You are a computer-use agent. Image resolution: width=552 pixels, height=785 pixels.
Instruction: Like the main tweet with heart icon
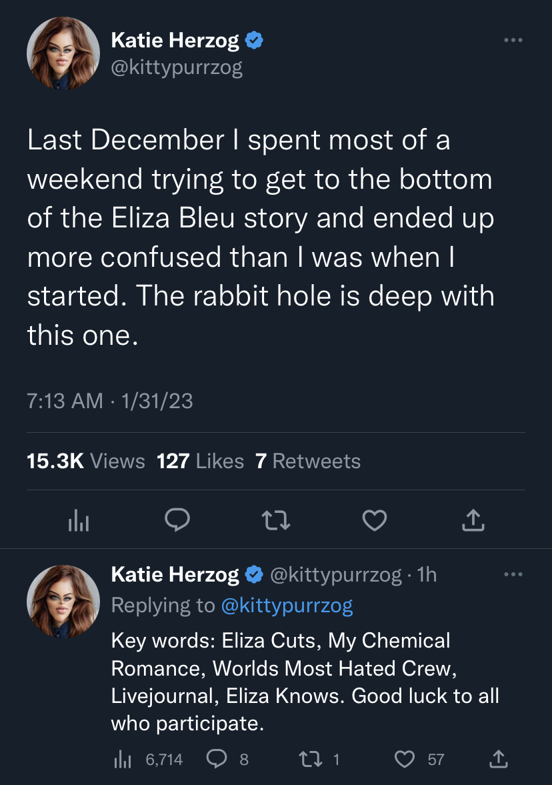(x=375, y=520)
